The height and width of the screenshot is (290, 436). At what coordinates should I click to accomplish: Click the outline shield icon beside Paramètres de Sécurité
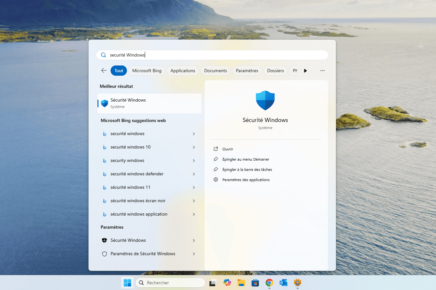tap(104, 254)
